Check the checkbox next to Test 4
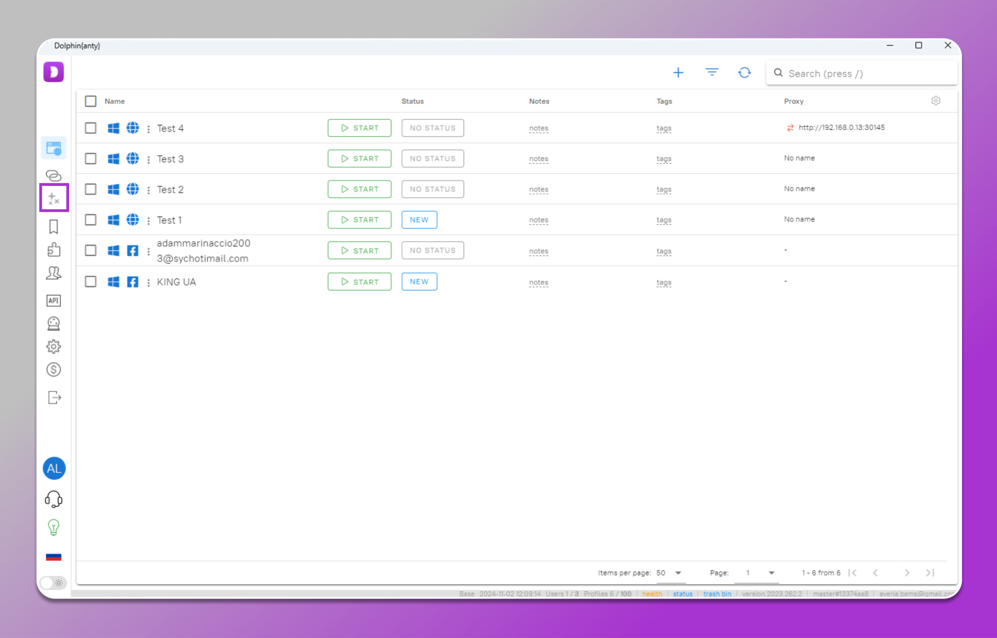The image size is (997, 638). [x=91, y=128]
